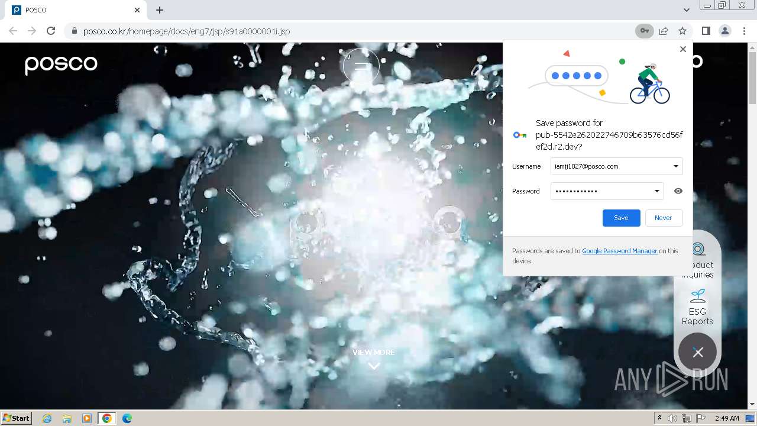Close the save password popup
Screen dimensions: 757x426
(683, 49)
